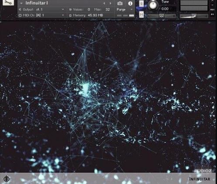Click the Tune value 0.00
Screen dimensions: 217x184
tap(165, 9)
